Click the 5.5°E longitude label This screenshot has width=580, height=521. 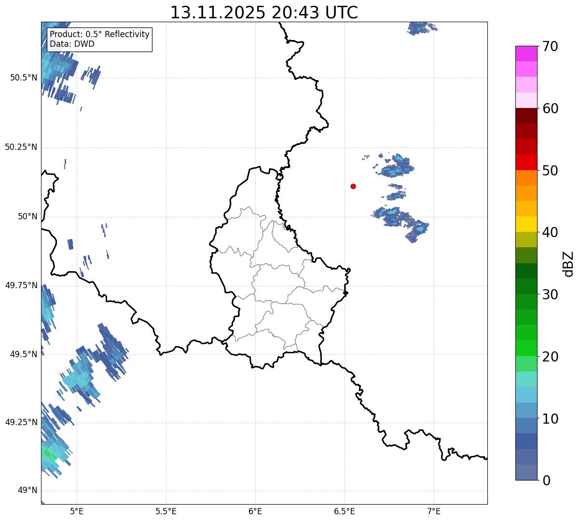click(166, 511)
